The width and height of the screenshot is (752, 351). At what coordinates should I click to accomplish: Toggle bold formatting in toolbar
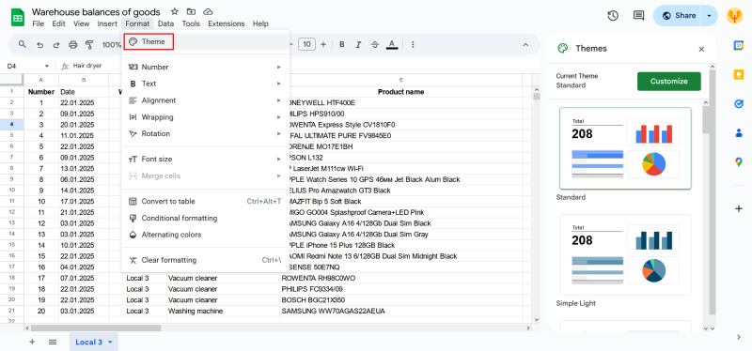tap(342, 44)
